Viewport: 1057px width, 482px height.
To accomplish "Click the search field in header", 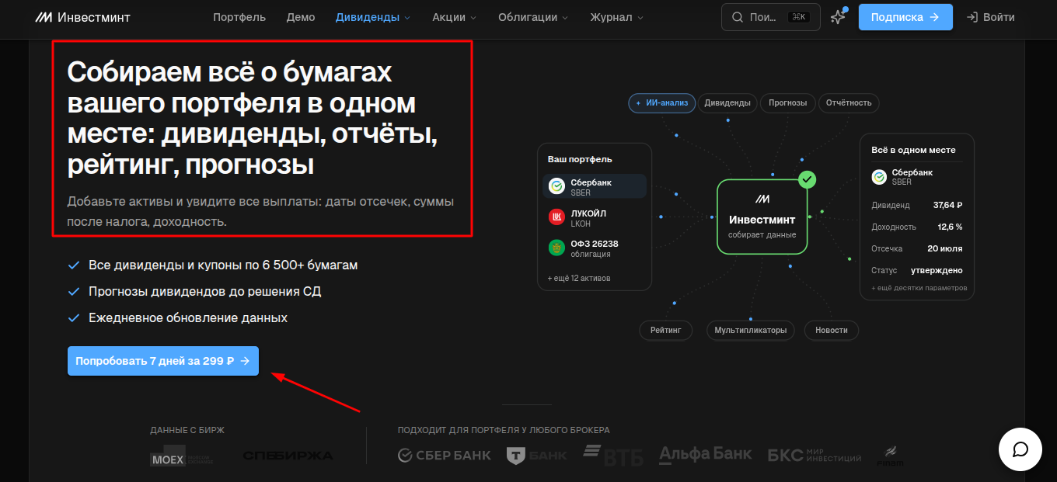I will 770,17.
